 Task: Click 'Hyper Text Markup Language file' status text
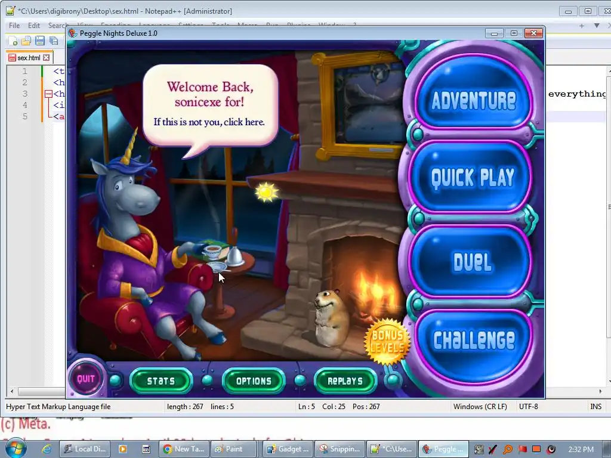(58, 407)
